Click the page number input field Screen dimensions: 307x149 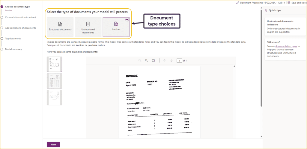coord(179,61)
